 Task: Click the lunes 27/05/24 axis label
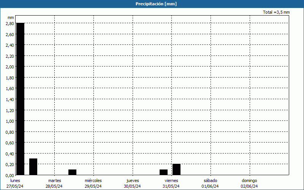tap(15, 184)
